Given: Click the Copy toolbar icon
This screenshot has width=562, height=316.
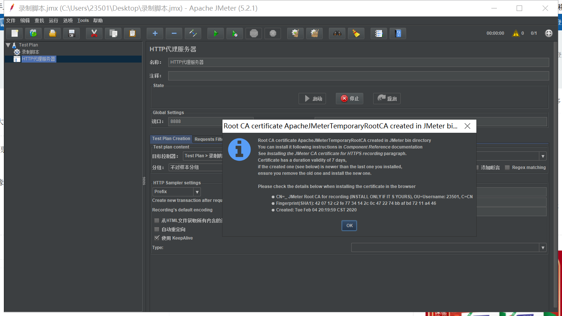Looking at the screenshot, I should click(113, 33).
